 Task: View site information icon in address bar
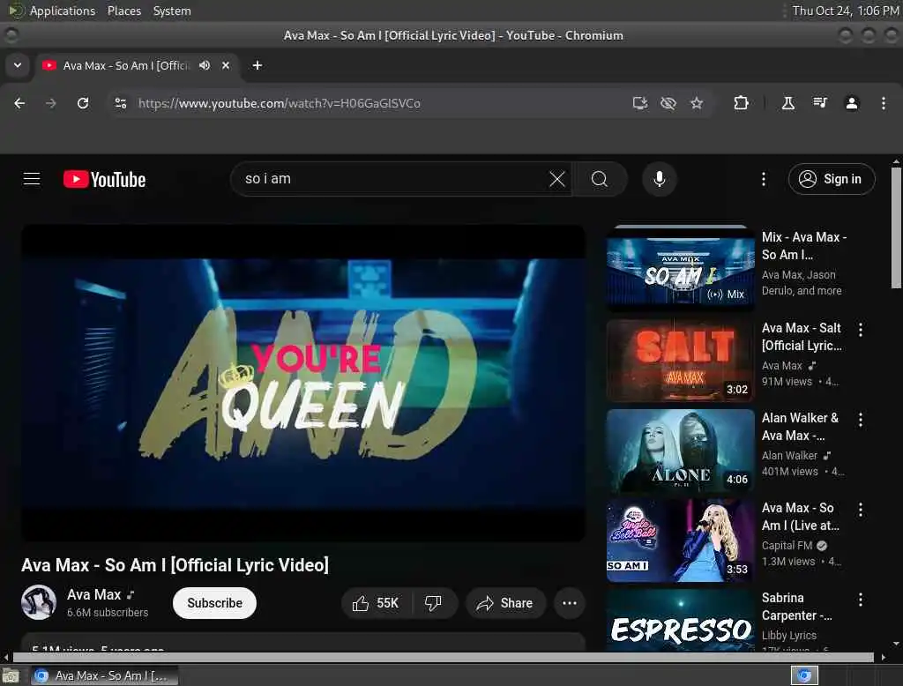(120, 103)
